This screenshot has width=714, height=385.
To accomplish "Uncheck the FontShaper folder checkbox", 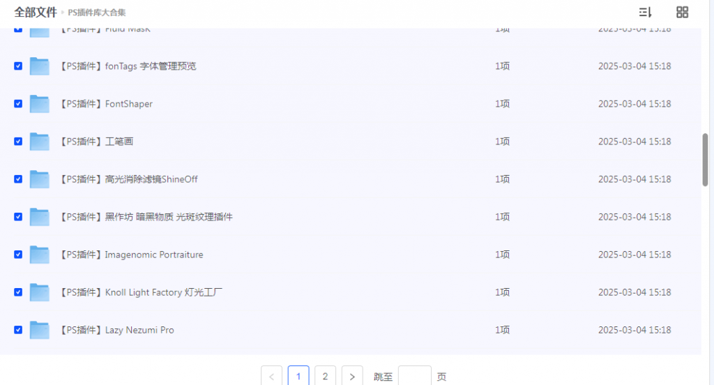I will [x=18, y=104].
